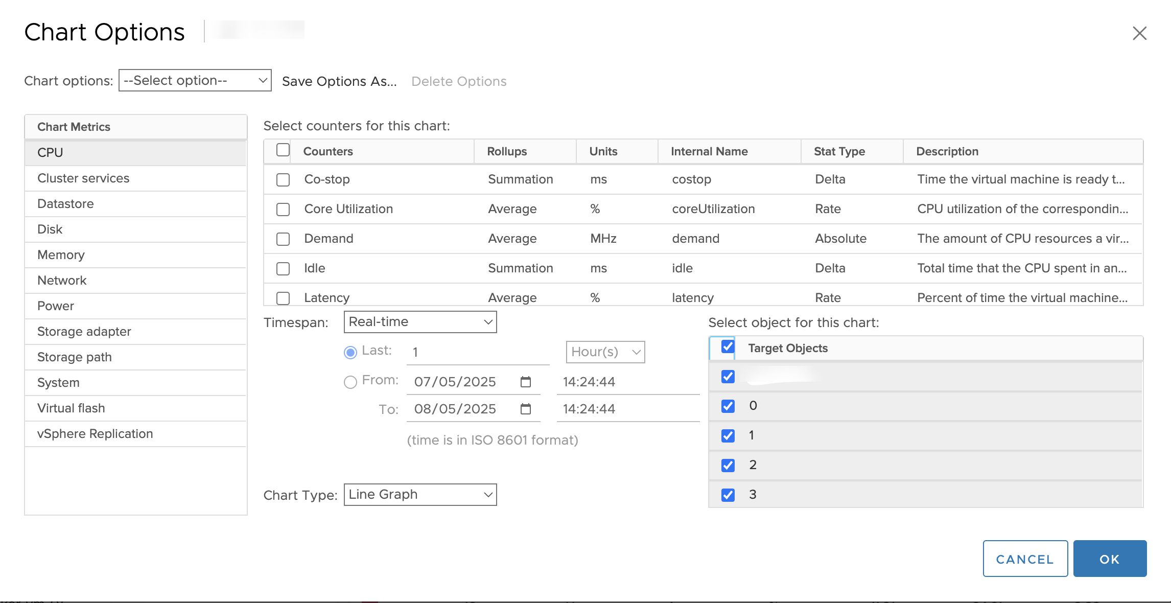Open the To date calendar picker

(526, 409)
